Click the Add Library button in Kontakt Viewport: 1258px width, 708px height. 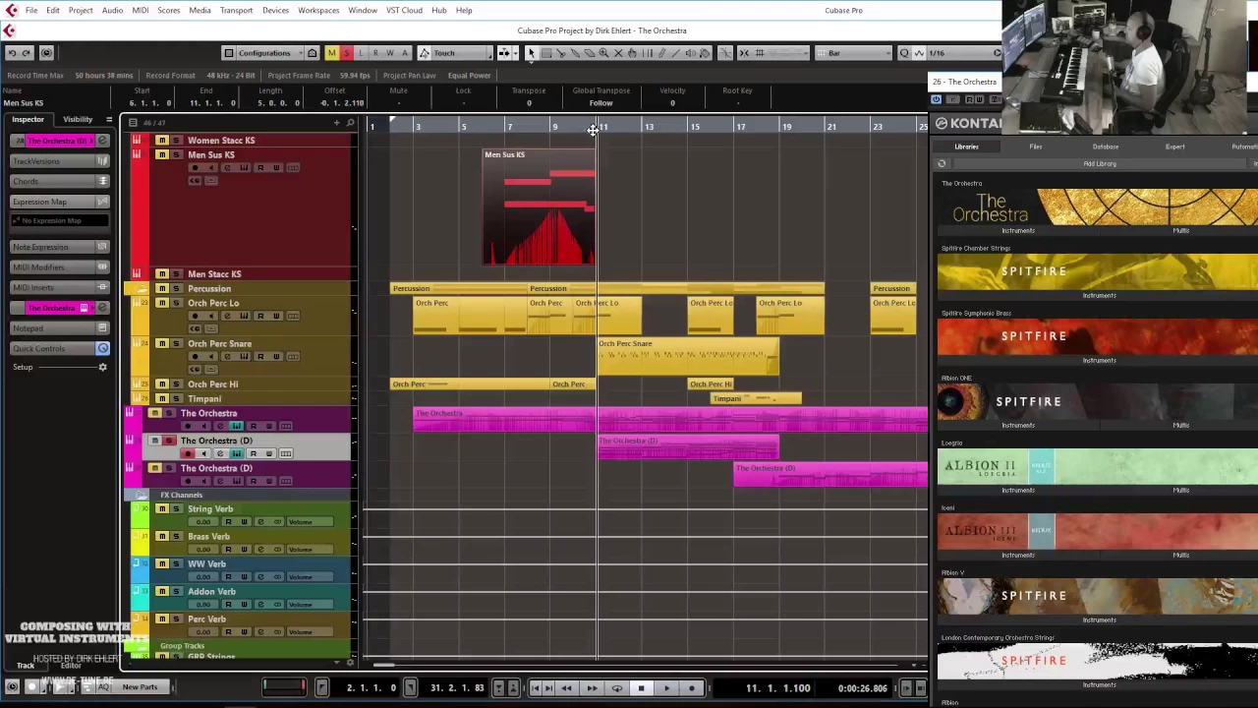1100,164
